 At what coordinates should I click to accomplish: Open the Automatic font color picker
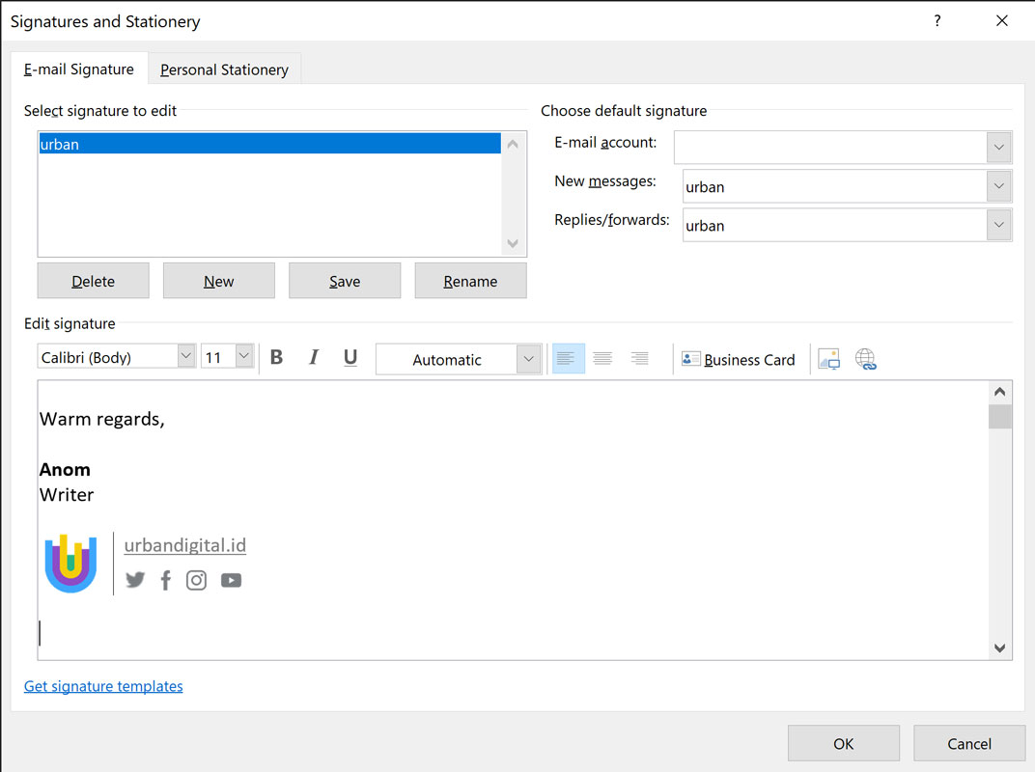527,359
